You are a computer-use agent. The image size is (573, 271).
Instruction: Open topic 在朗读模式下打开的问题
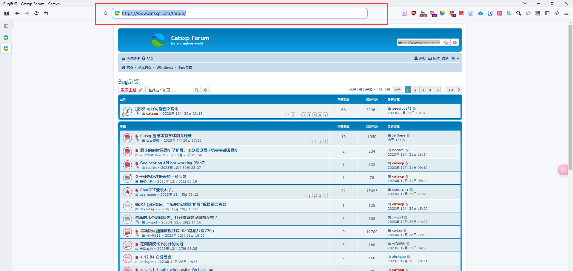(x=162, y=244)
